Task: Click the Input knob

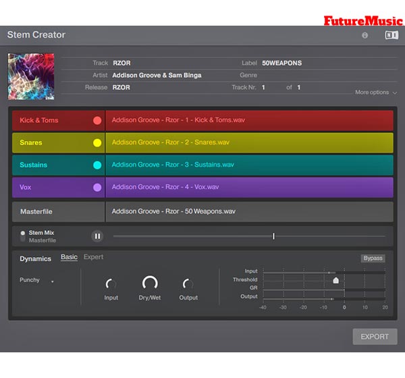Action: pos(111,284)
